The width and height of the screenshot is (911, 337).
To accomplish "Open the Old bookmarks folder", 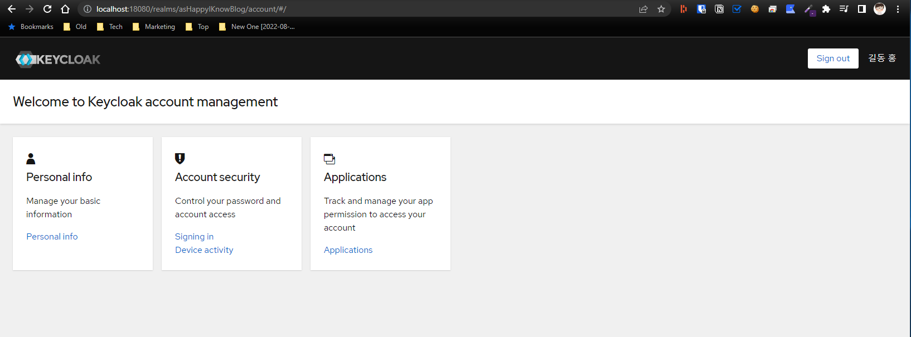I will (x=75, y=27).
